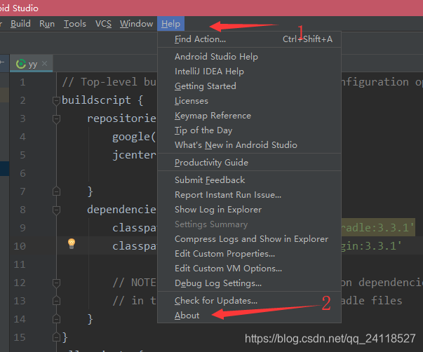Collapse the dependencies fold marker on line 8
The image size is (423, 352).
click(56, 210)
